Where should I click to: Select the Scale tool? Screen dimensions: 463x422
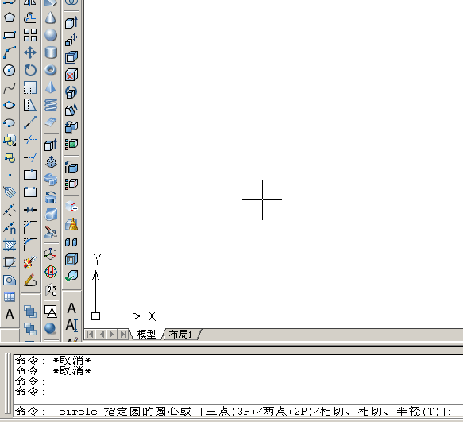[30, 87]
